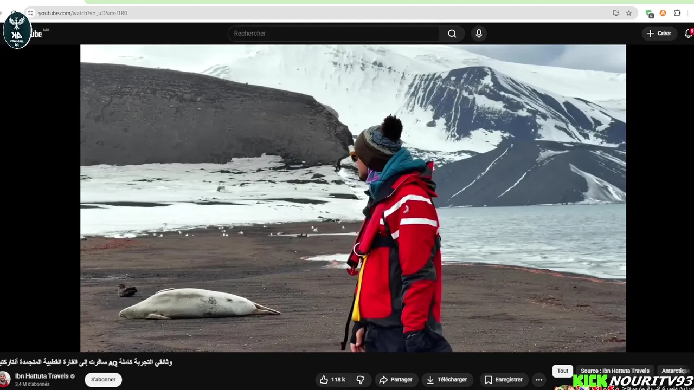The height and width of the screenshot is (390, 694).
Task: Subscribe with S'abonner button
Action: point(103,380)
